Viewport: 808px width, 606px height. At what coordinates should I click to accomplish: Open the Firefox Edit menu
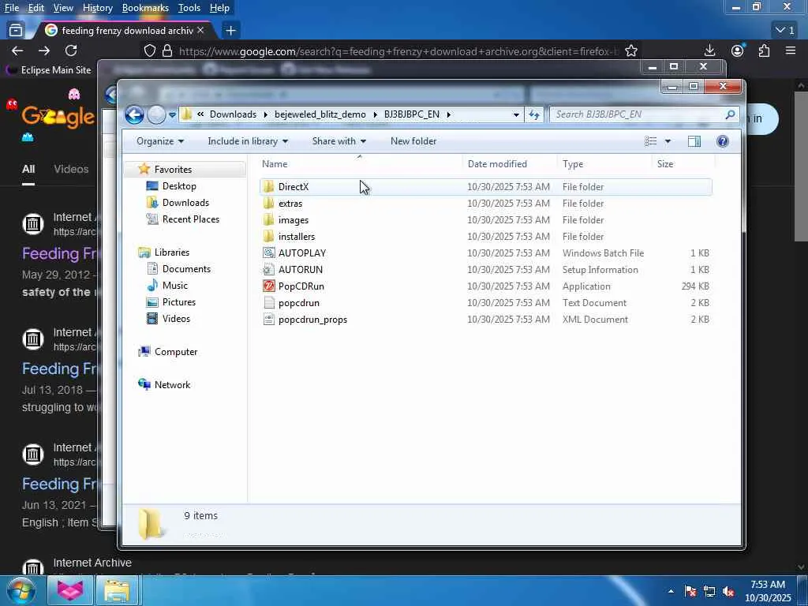coord(36,8)
